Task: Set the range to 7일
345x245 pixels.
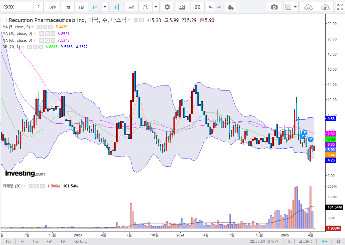Action: pyautogui.click(x=49, y=241)
